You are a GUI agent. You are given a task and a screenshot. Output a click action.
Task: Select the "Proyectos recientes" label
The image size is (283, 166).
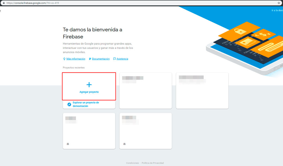tap(74, 68)
